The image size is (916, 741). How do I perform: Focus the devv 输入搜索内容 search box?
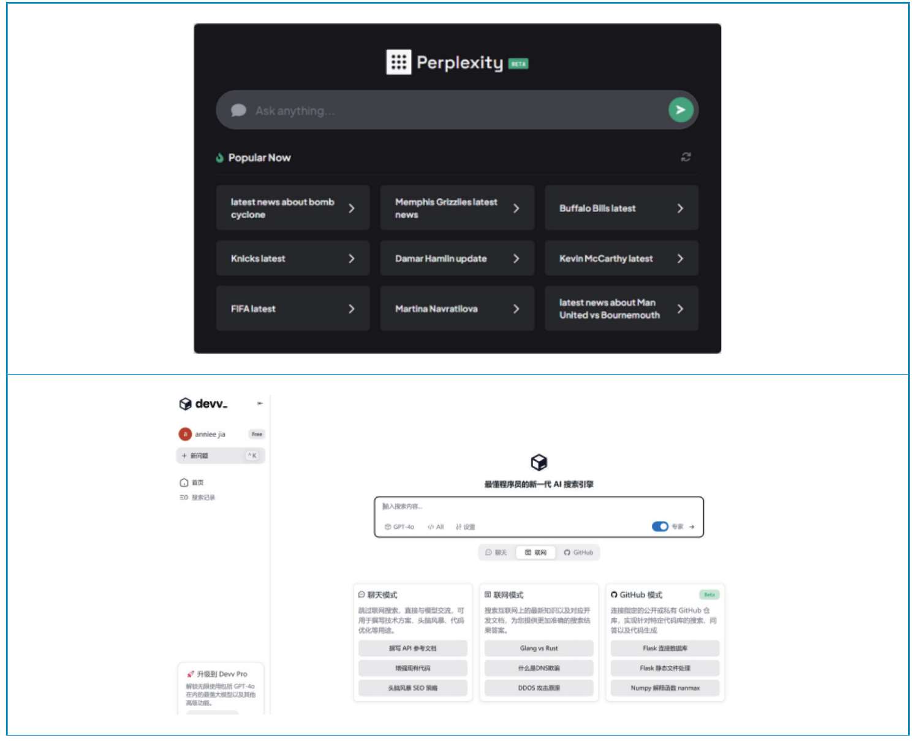(x=539, y=517)
